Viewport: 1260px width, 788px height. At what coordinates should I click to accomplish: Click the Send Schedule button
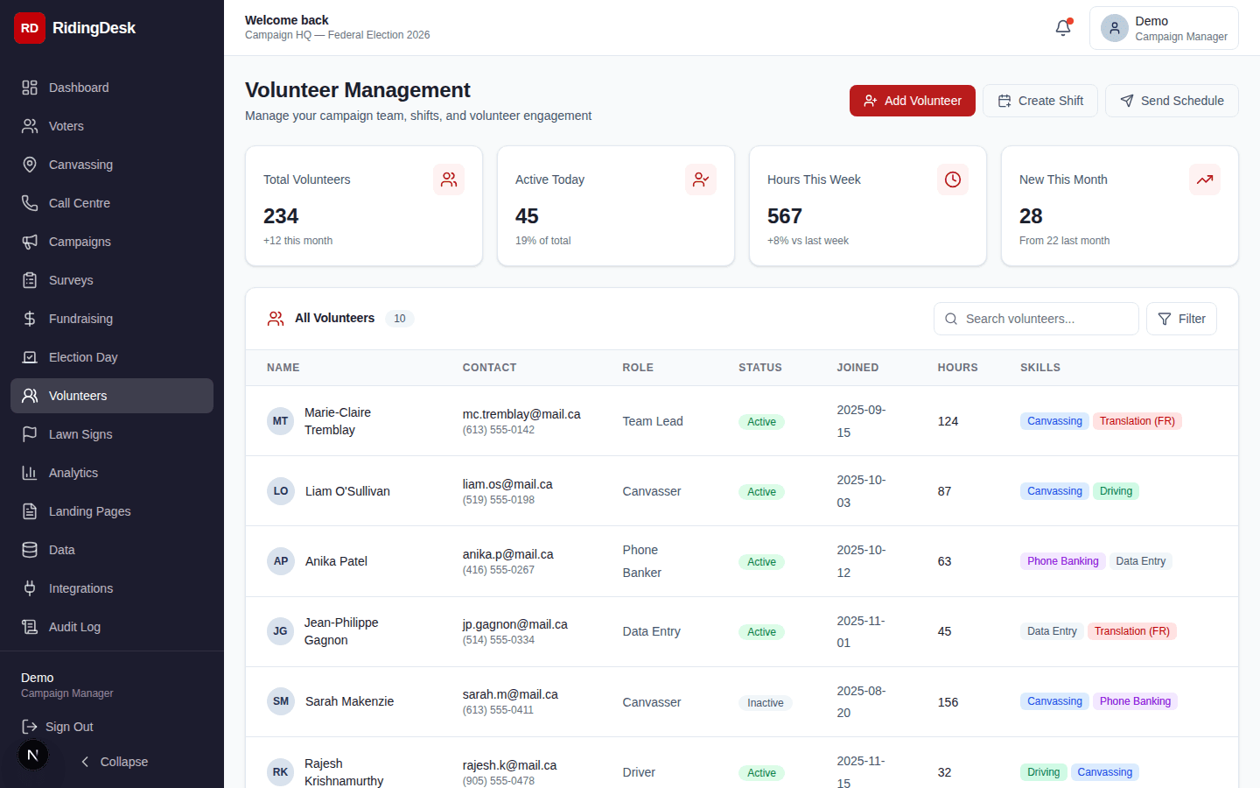click(x=1172, y=101)
